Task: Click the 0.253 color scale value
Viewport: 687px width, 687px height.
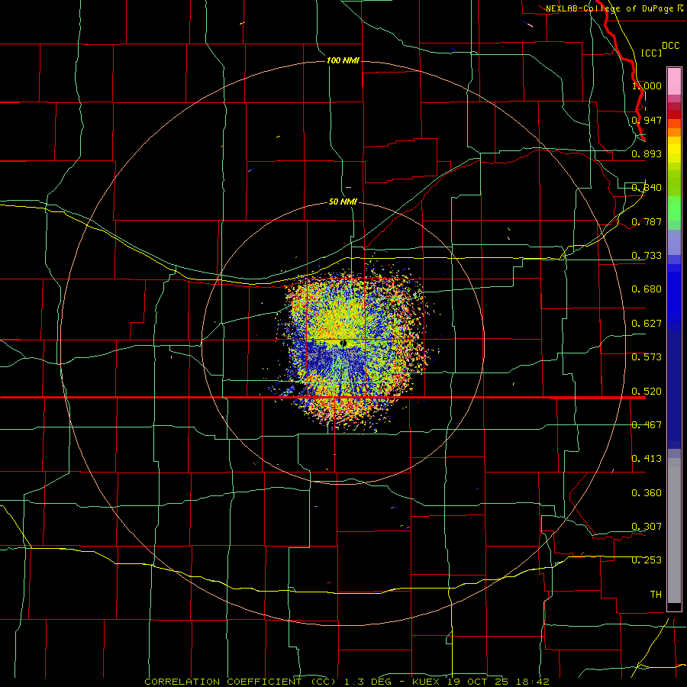Action: point(647,560)
